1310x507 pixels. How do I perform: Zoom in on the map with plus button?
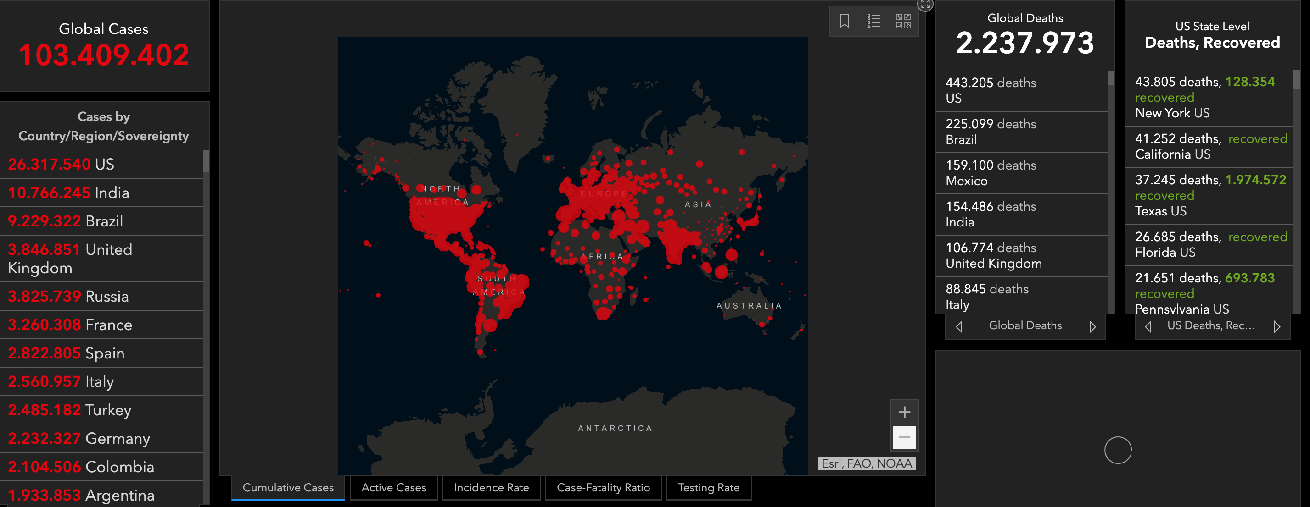point(904,412)
